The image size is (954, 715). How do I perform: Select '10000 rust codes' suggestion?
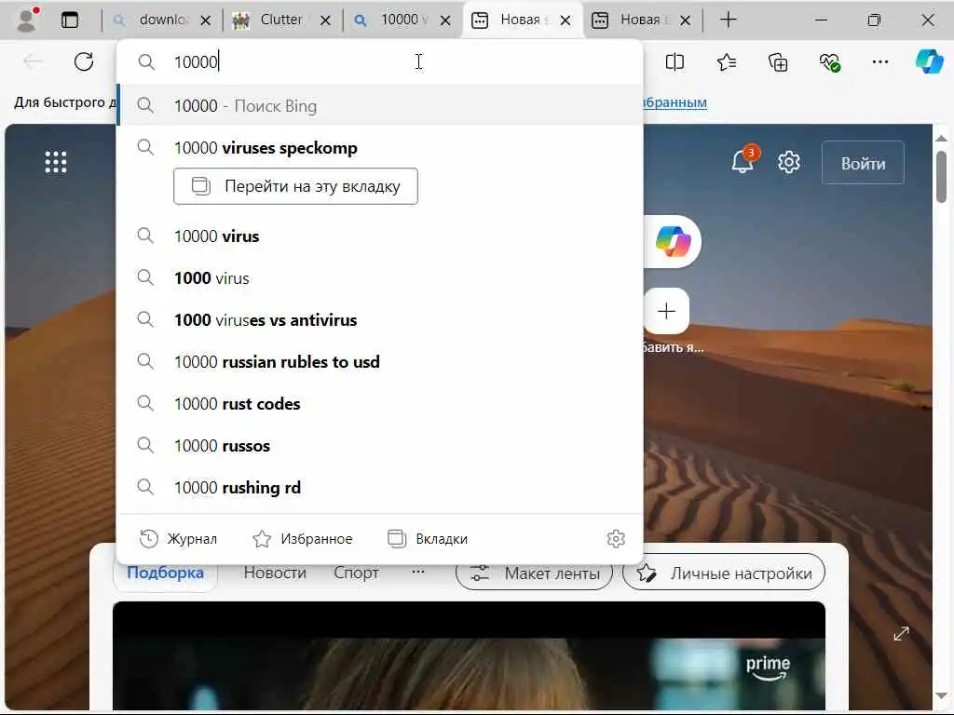point(380,404)
